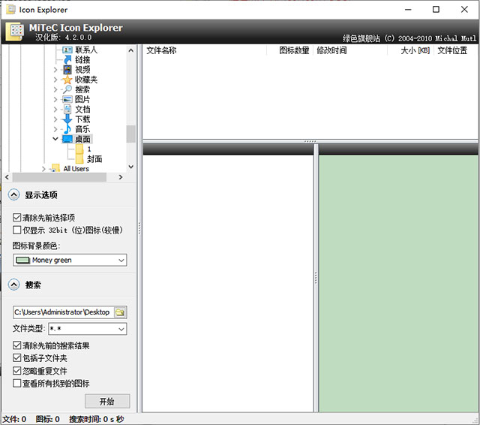Click the 桌面 desktop icon in tree
Screen dimensions: 480x425
coord(67,139)
